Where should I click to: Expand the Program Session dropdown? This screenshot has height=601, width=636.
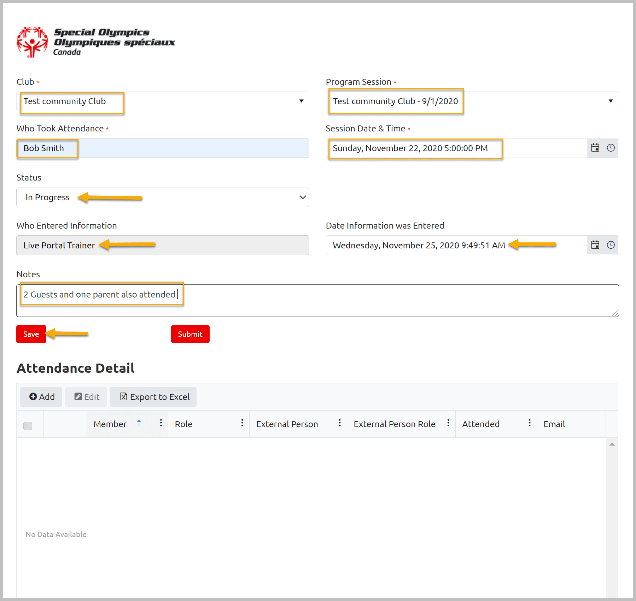click(x=611, y=101)
